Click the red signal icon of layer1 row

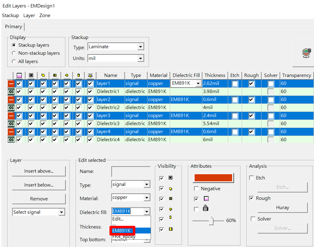coord(11,83)
